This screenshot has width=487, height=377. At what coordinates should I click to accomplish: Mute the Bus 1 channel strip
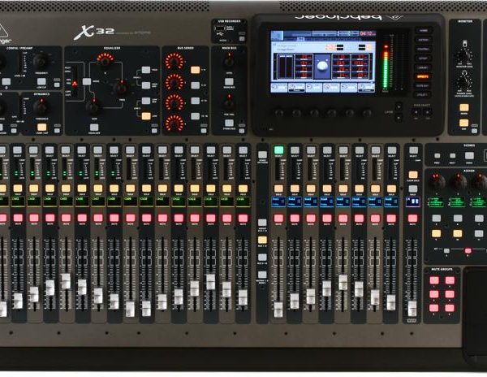[x=278, y=218]
